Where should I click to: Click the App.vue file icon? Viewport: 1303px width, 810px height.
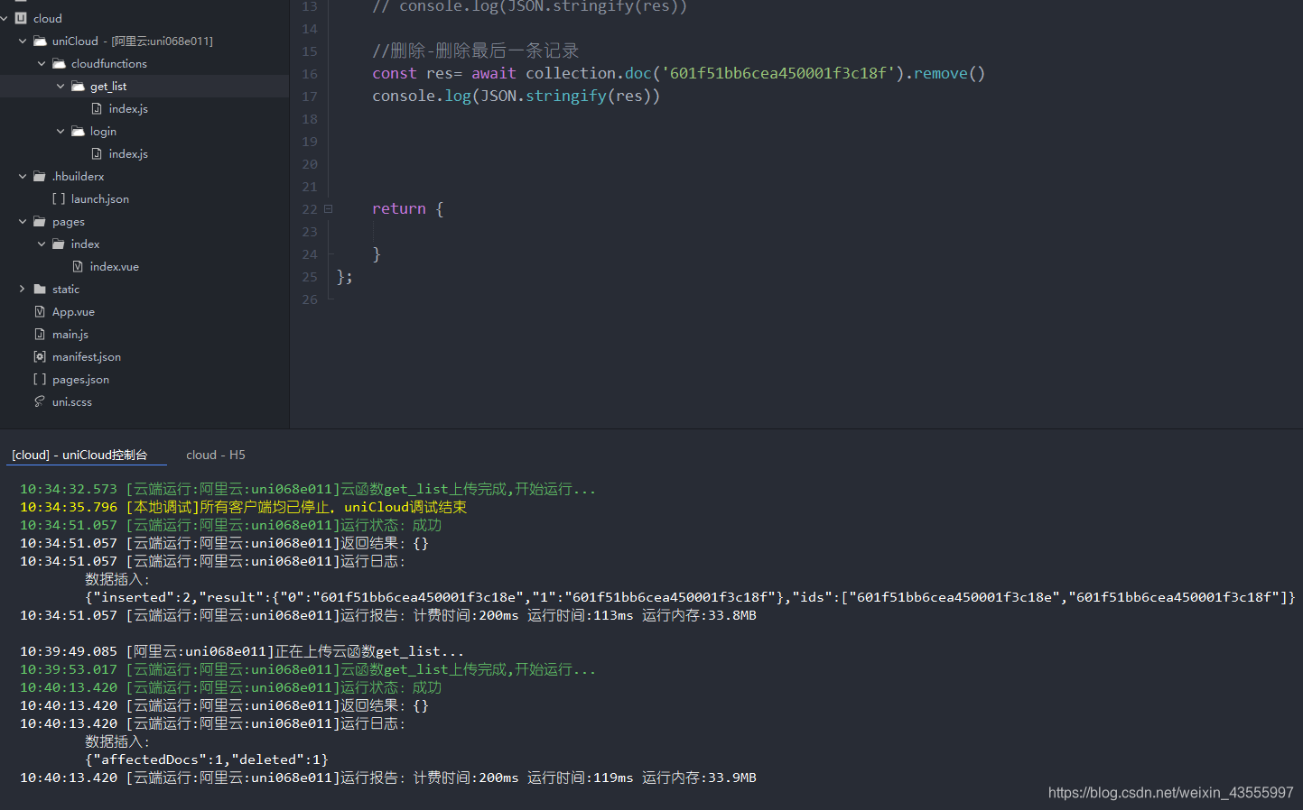tap(40, 311)
